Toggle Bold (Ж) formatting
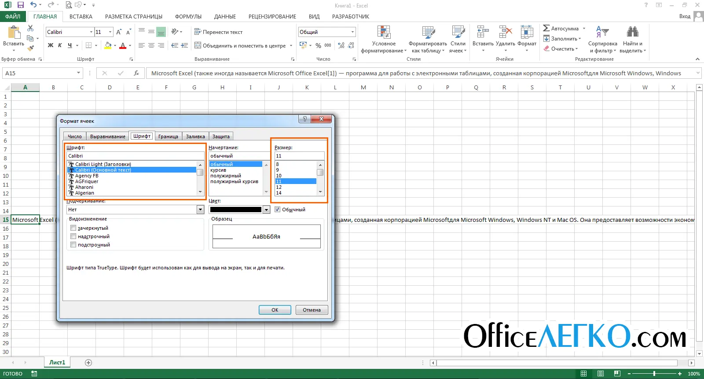The width and height of the screenshot is (704, 379). point(51,45)
